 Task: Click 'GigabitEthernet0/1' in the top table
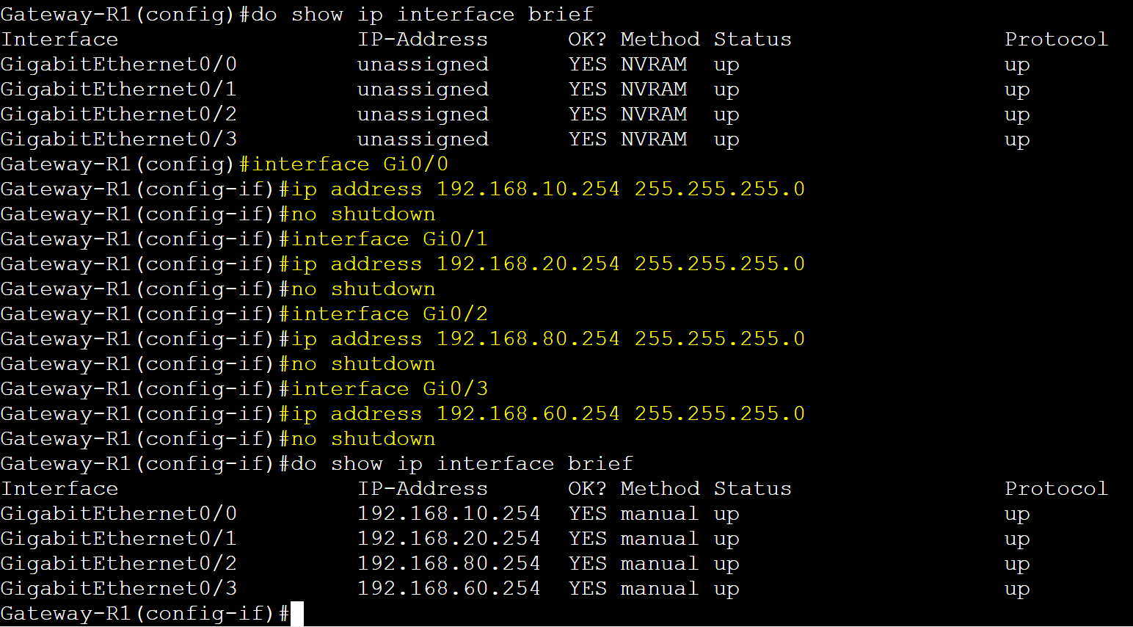(x=119, y=89)
